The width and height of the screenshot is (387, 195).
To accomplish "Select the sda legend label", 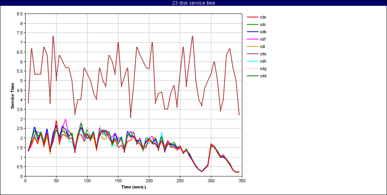I will click(263, 54).
